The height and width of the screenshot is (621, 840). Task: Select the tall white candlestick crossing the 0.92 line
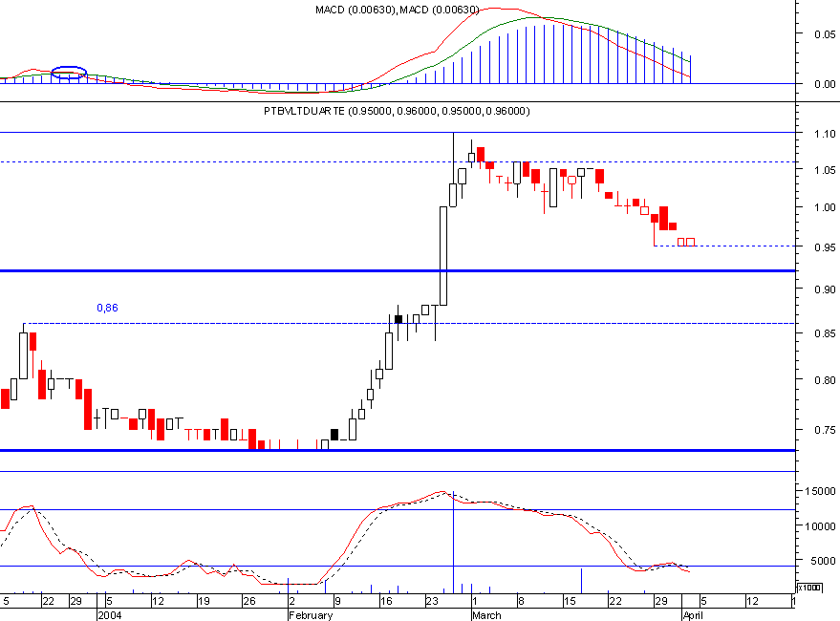(x=443, y=256)
